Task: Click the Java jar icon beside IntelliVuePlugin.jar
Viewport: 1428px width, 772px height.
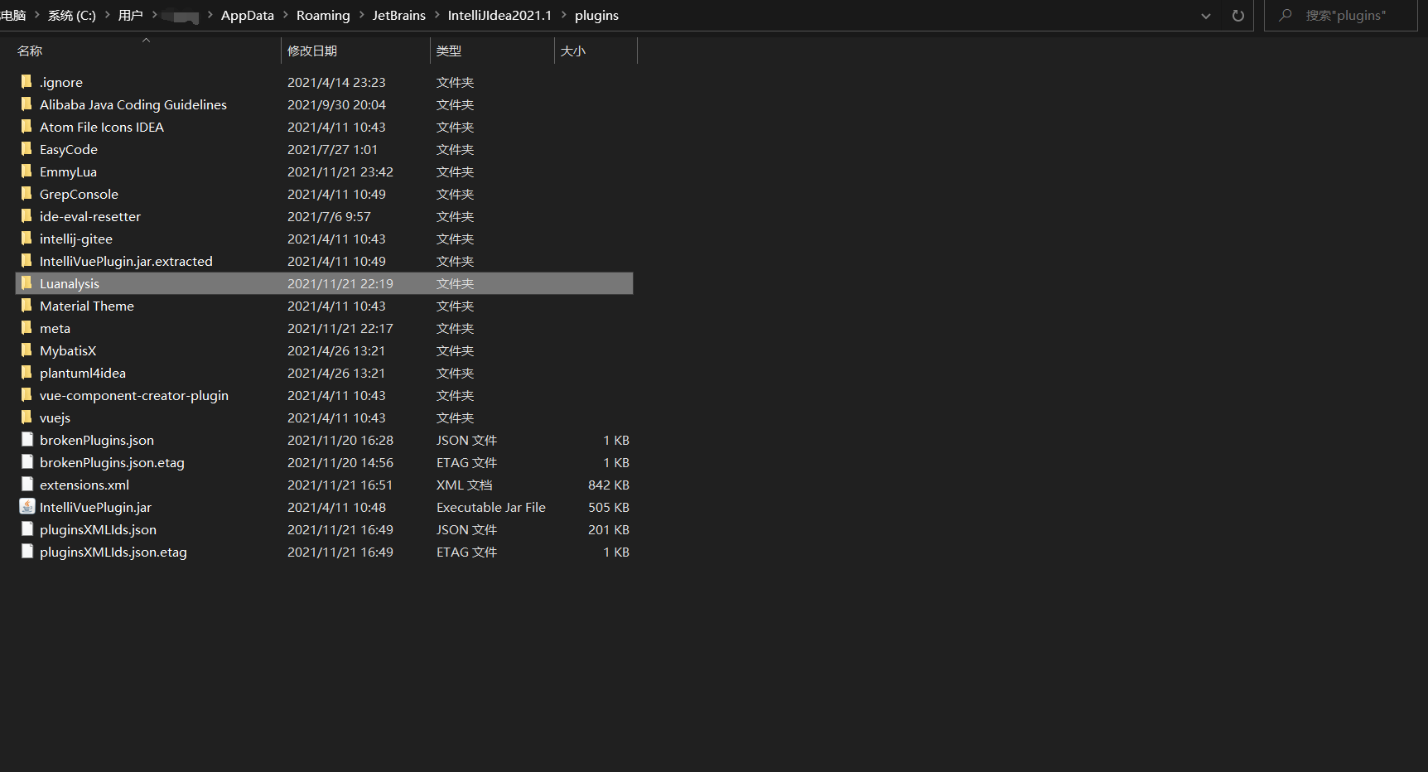Action: (27, 506)
